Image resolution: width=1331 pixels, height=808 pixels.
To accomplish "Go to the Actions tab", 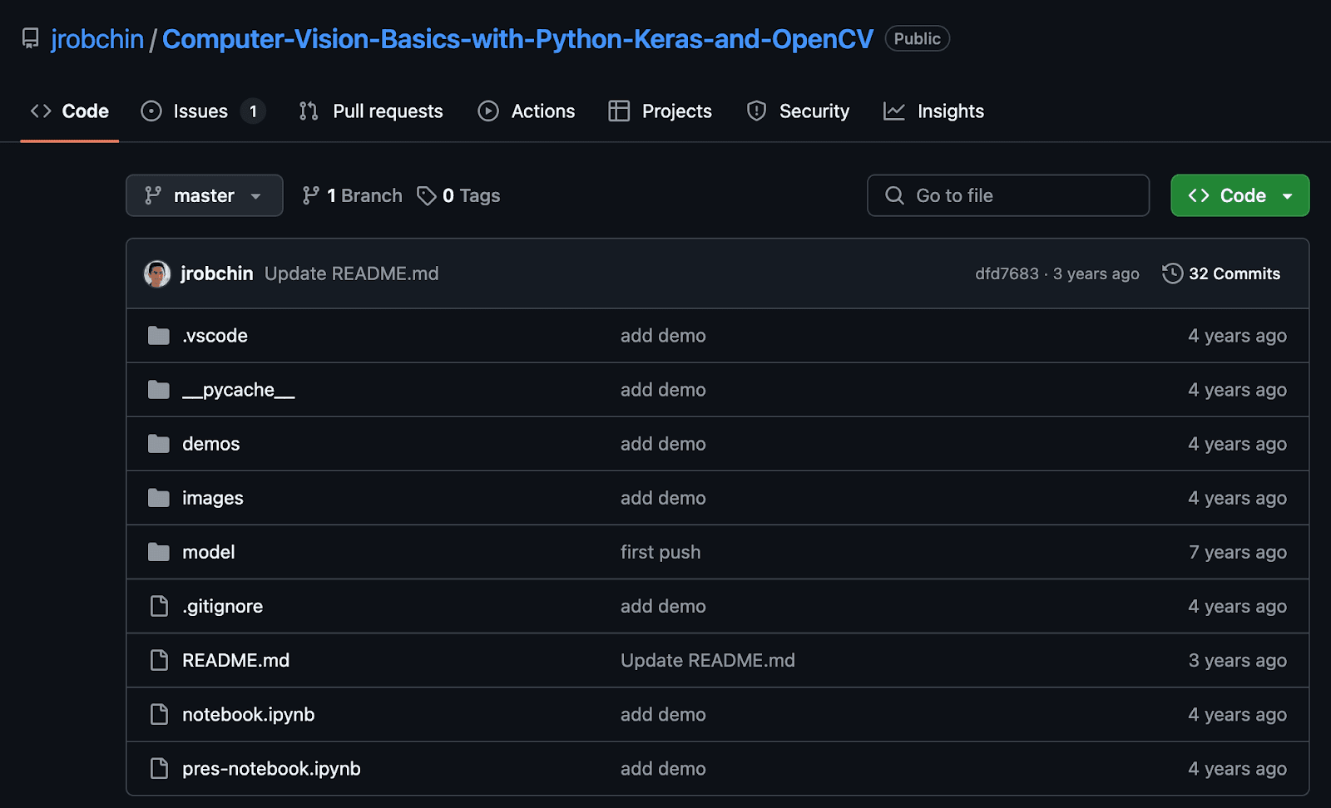I will (527, 111).
